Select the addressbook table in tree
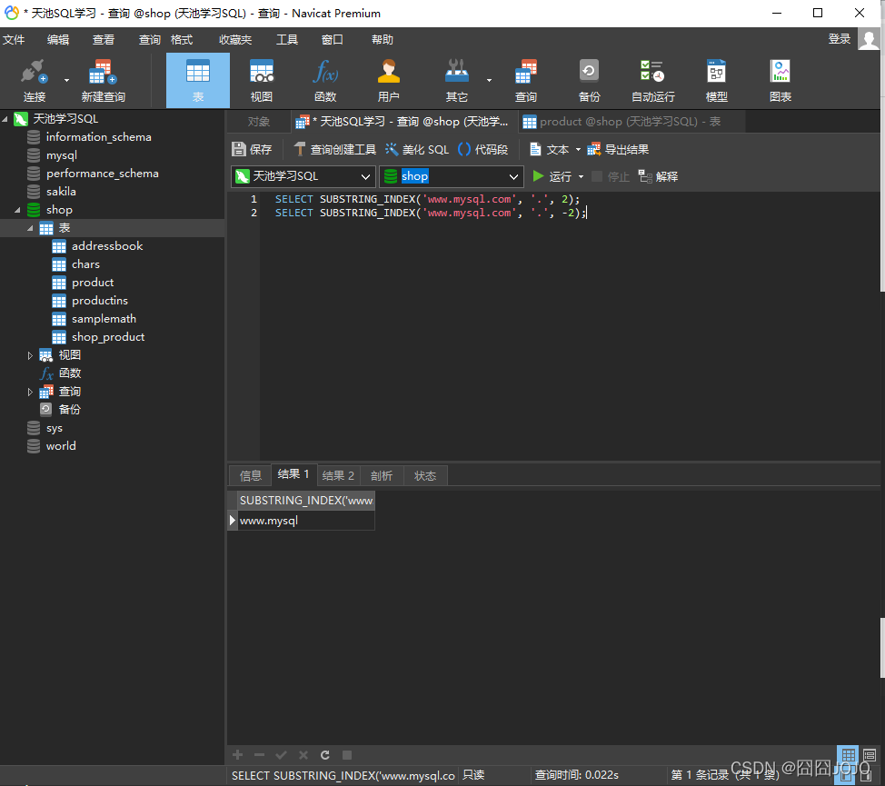The height and width of the screenshot is (786, 885). coord(107,246)
